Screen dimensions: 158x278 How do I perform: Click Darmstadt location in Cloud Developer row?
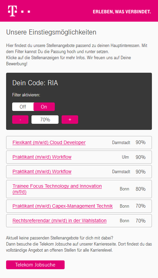[x=121, y=142]
